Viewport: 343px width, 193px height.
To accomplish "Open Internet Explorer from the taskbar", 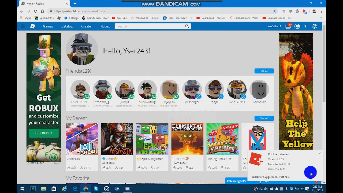I will [x=65, y=189].
